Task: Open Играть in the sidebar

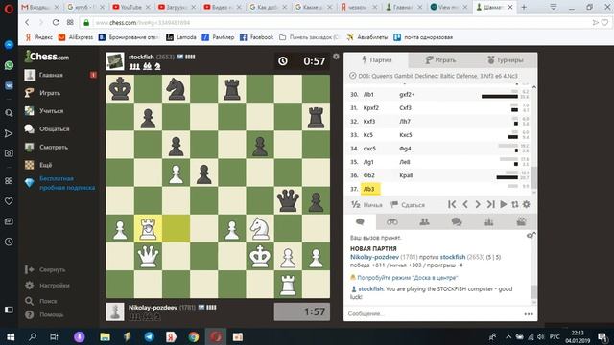Action: (50, 93)
